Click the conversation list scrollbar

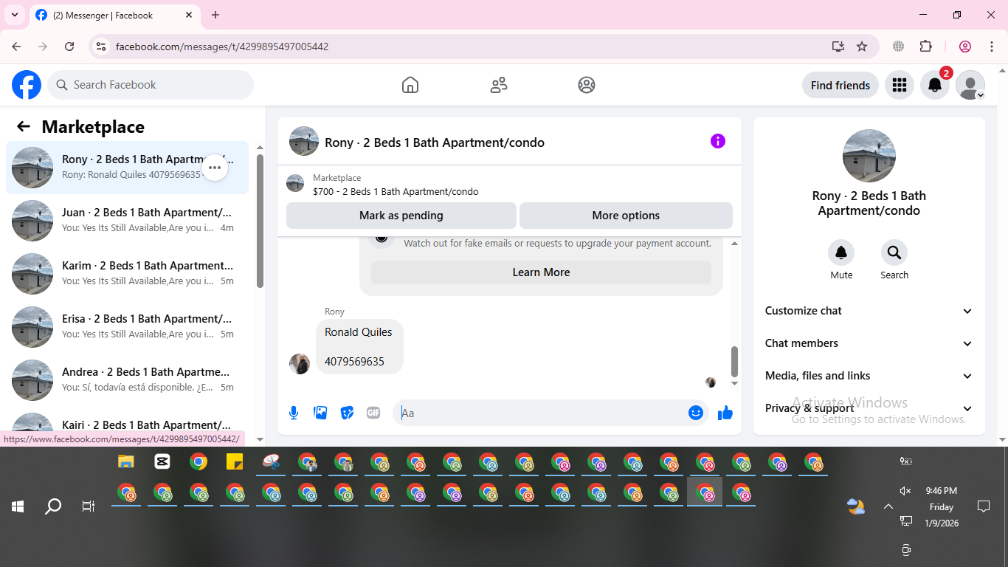(260, 221)
